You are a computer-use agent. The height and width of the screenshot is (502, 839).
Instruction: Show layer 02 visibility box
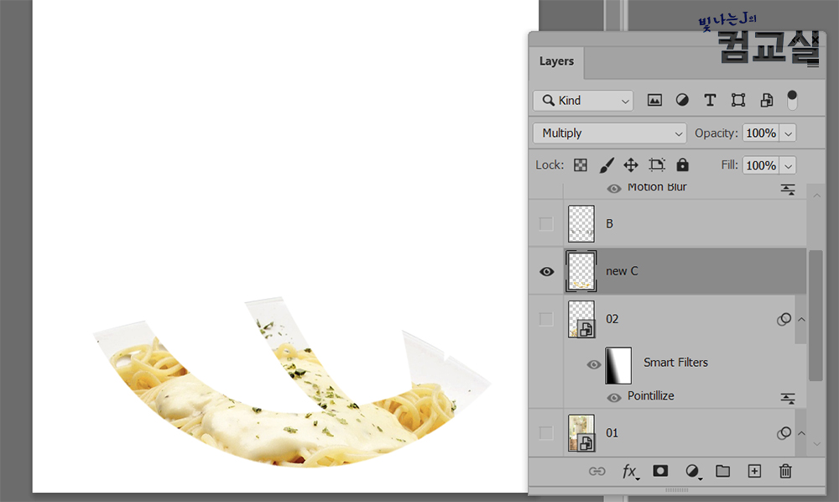[x=546, y=319]
